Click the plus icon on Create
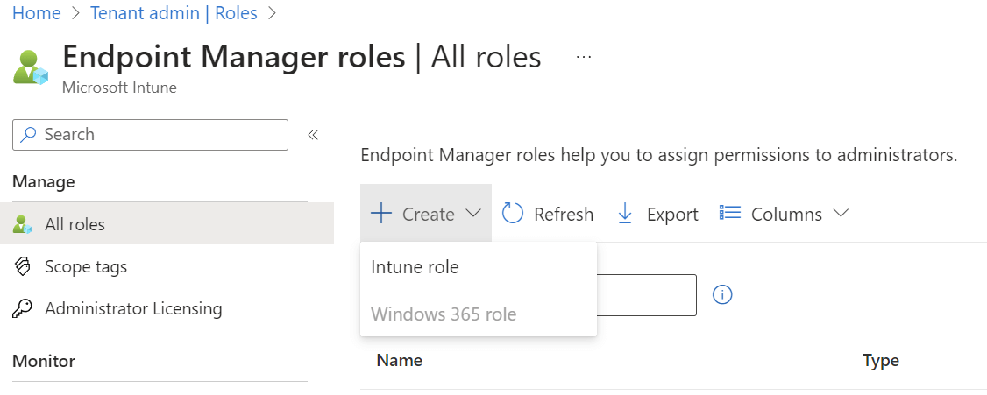This screenshot has width=987, height=395. 380,214
